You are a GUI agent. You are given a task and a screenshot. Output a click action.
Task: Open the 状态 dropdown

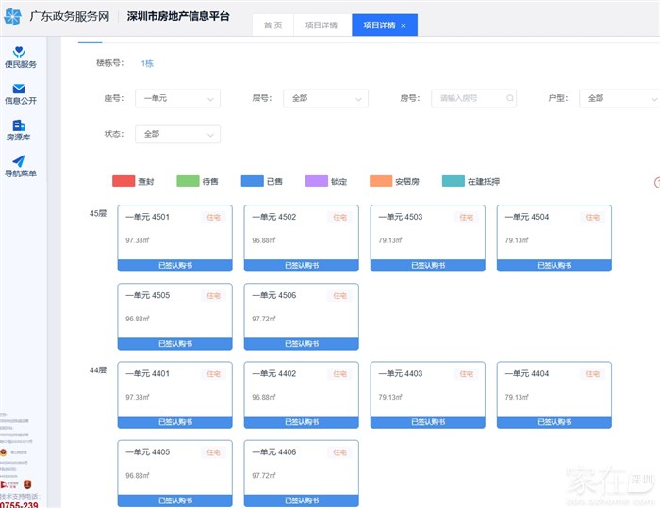click(178, 134)
